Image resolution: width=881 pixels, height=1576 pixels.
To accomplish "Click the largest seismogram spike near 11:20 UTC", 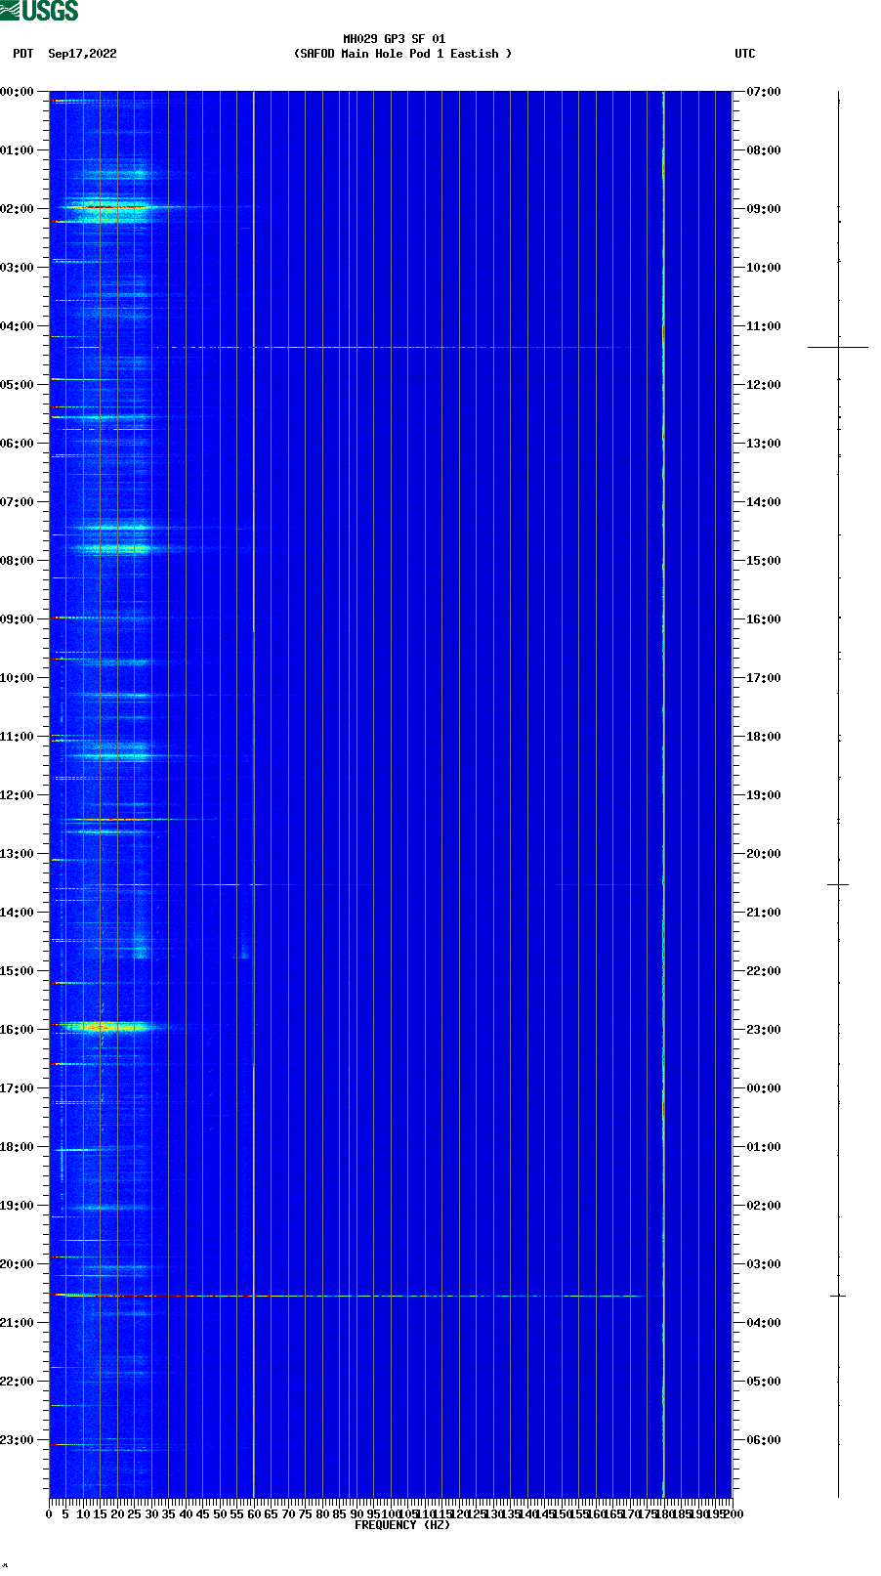I will coord(838,347).
